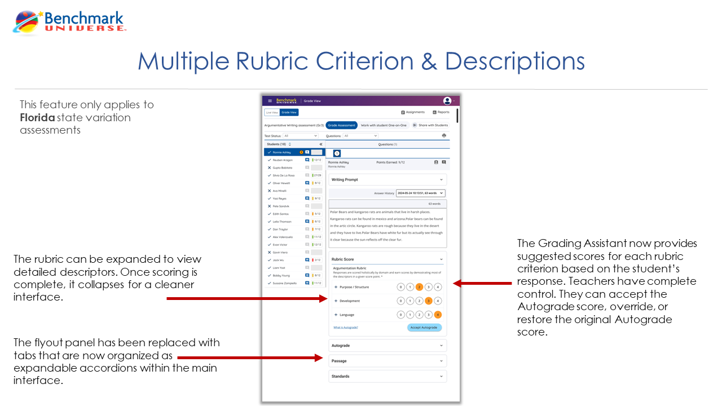
Task: Click Oliver Hewett's yellow 8/12 score indicator
Action: [316, 183]
